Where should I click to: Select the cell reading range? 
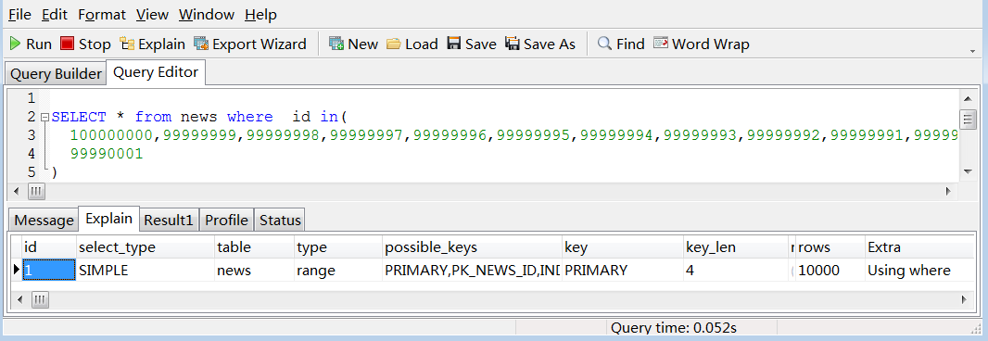point(338,271)
